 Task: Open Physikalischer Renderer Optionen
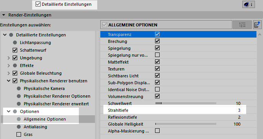(57, 96)
